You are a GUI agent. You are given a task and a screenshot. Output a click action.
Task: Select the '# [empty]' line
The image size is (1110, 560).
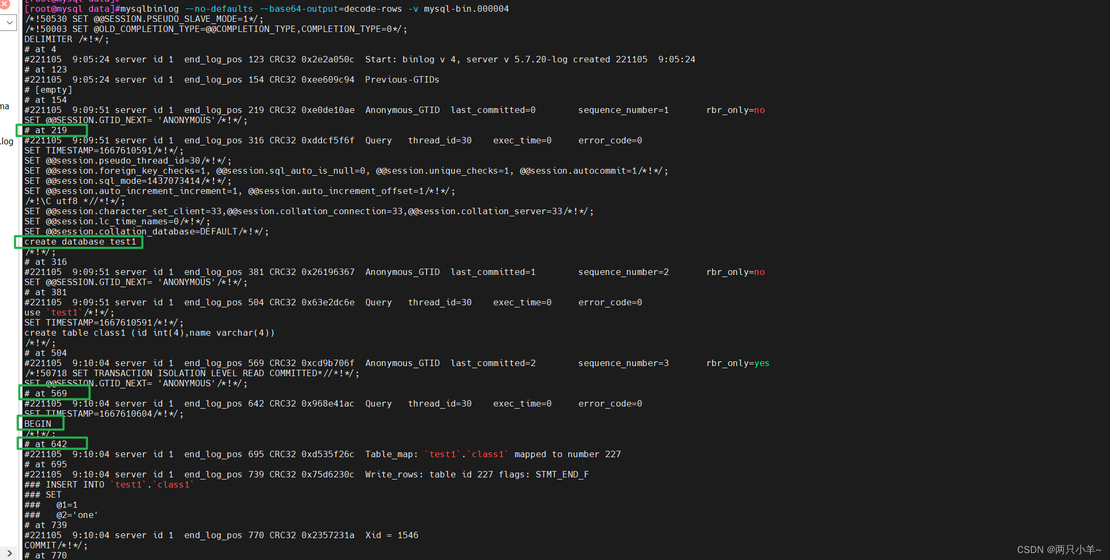(48, 90)
